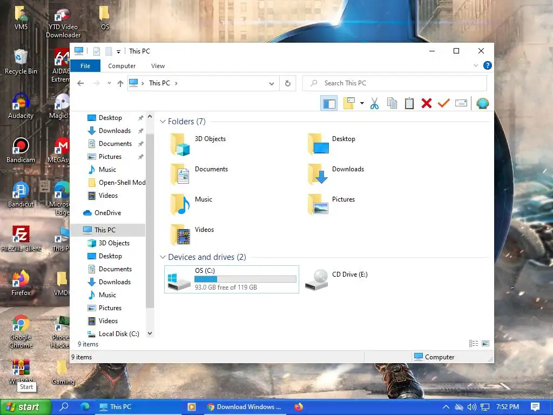This screenshot has height=415, width=553.
Task: Select the Pictures folder in main pane
Action: pos(331,205)
